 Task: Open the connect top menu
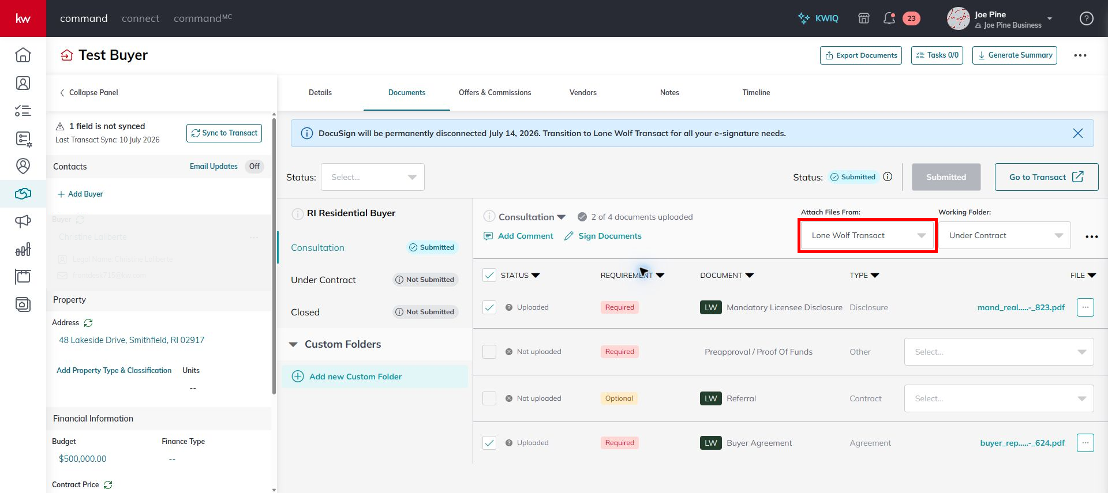(x=140, y=18)
